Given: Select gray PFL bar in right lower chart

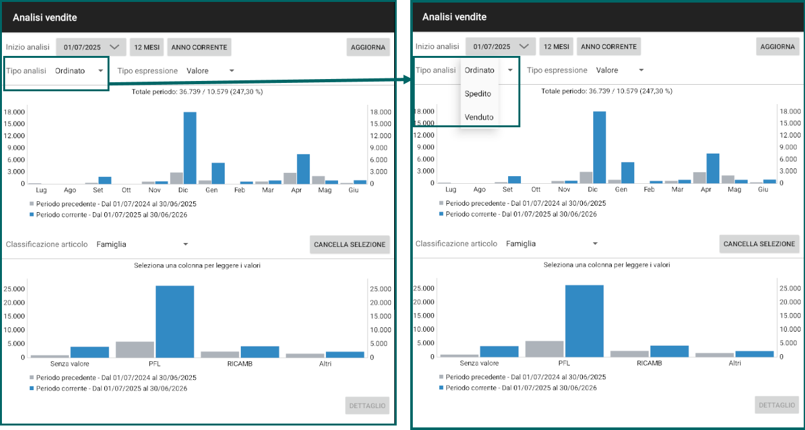Looking at the screenshot, I should (x=544, y=348).
